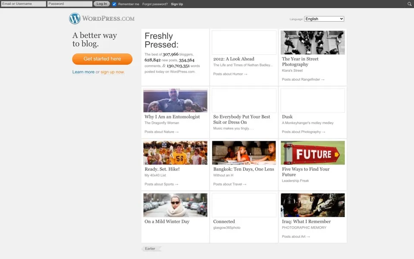Visit Without an H blog

(x=223, y=175)
